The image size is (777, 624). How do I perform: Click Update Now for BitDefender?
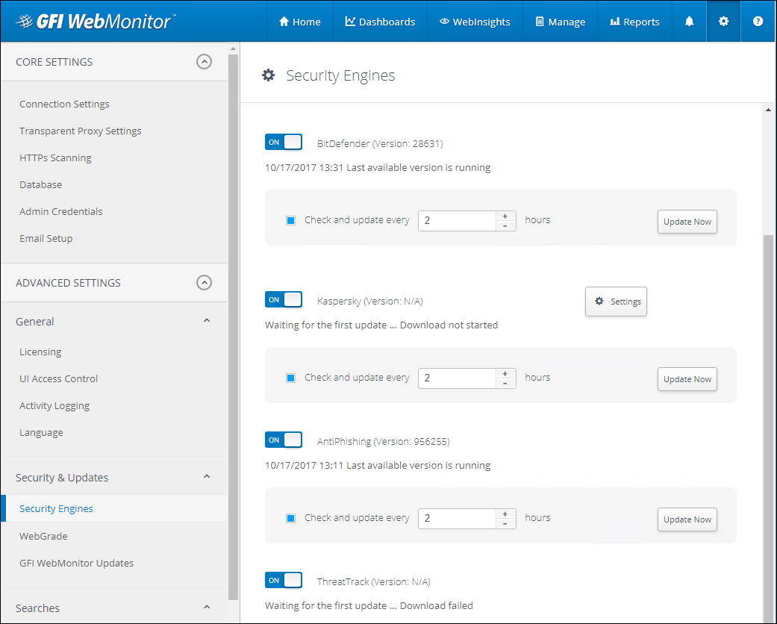pos(687,222)
